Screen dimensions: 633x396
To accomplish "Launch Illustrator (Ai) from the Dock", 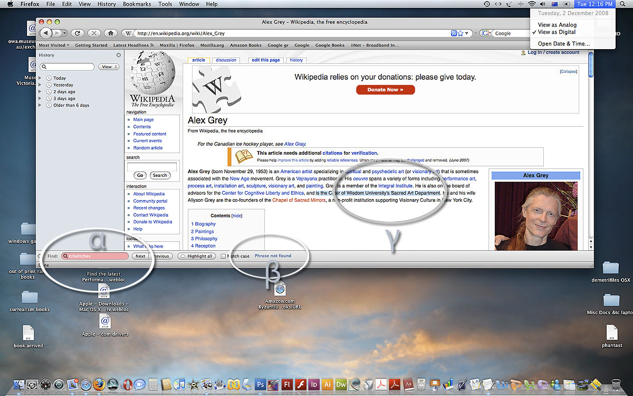I will tap(328, 384).
